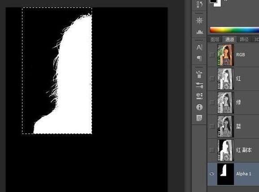Screen dimensions: 259x192
Task: Open the Info panel icon
Action: [199, 107]
